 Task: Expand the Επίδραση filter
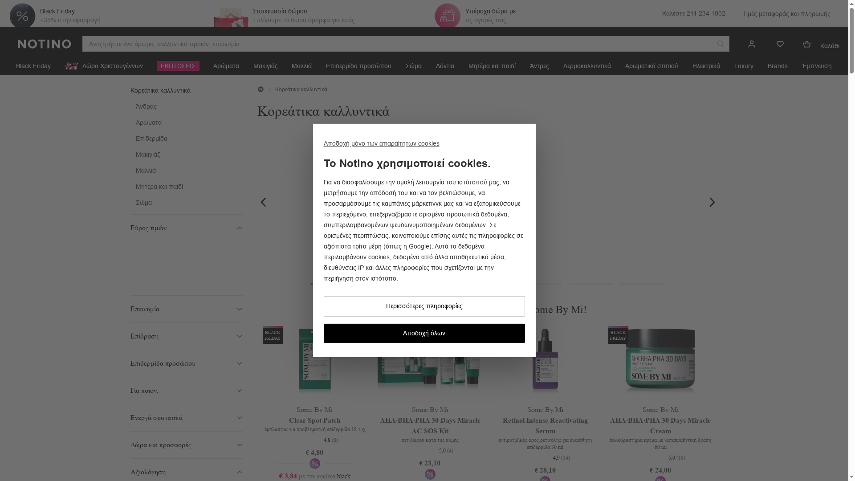187,336
